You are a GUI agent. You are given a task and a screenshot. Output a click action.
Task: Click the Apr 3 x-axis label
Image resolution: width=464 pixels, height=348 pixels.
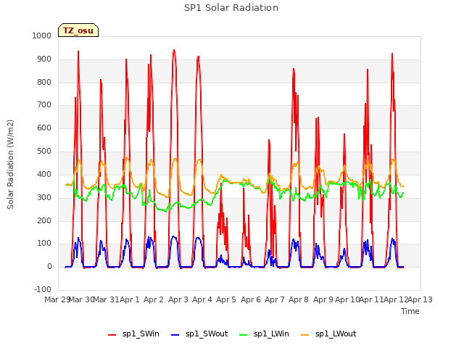(178, 299)
